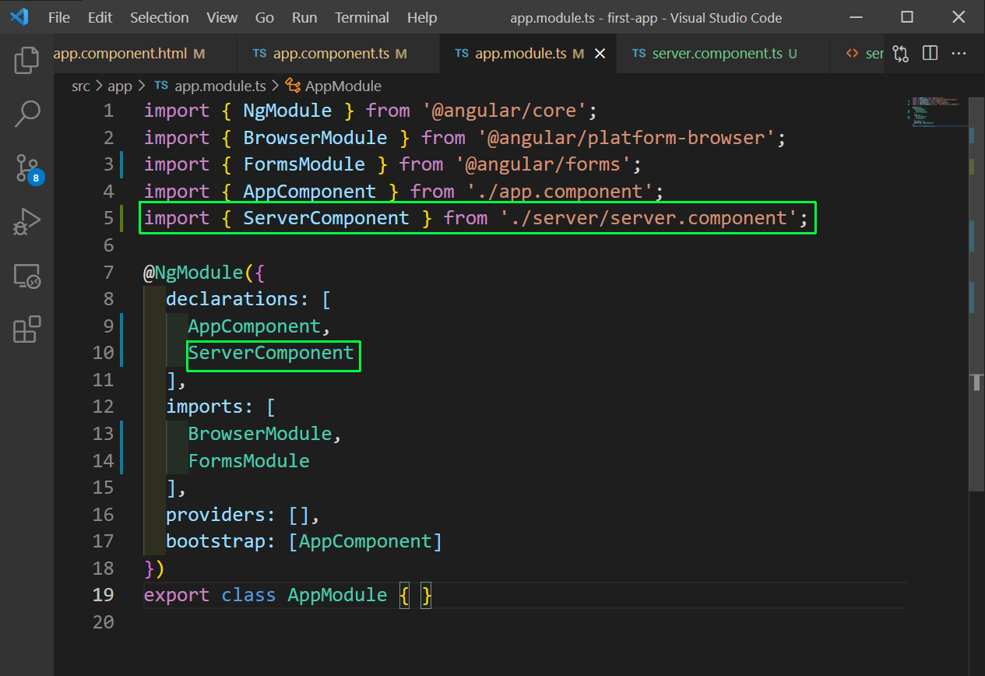The image size is (985, 676).
Task: Click the @NgModule decorator text
Action: coord(193,272)
